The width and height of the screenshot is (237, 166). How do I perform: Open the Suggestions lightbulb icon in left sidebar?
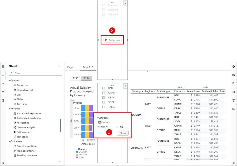point(3,92)
